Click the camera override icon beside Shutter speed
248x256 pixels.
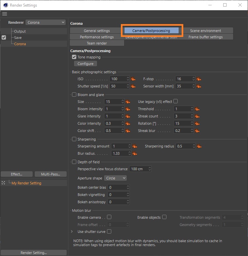tap(133, 86)
